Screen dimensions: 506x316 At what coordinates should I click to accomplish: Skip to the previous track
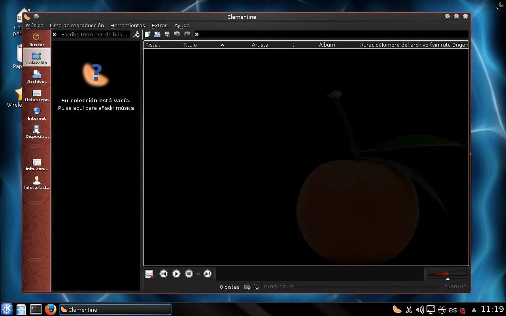tap(164, 274)
